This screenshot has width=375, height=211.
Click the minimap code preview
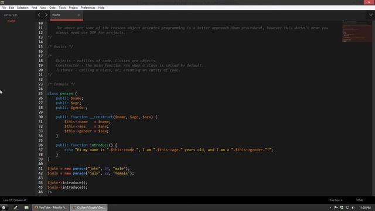pos(356,31)
